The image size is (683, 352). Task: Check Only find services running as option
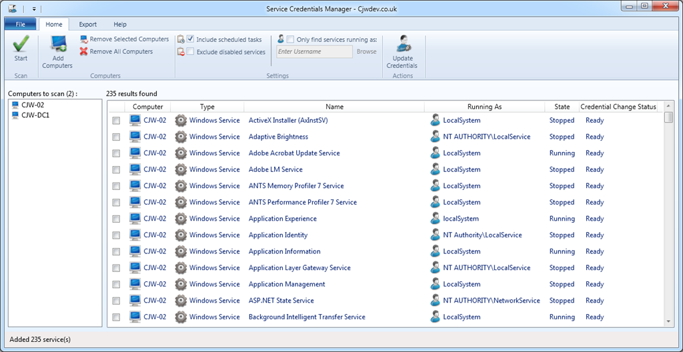point(291,39)
